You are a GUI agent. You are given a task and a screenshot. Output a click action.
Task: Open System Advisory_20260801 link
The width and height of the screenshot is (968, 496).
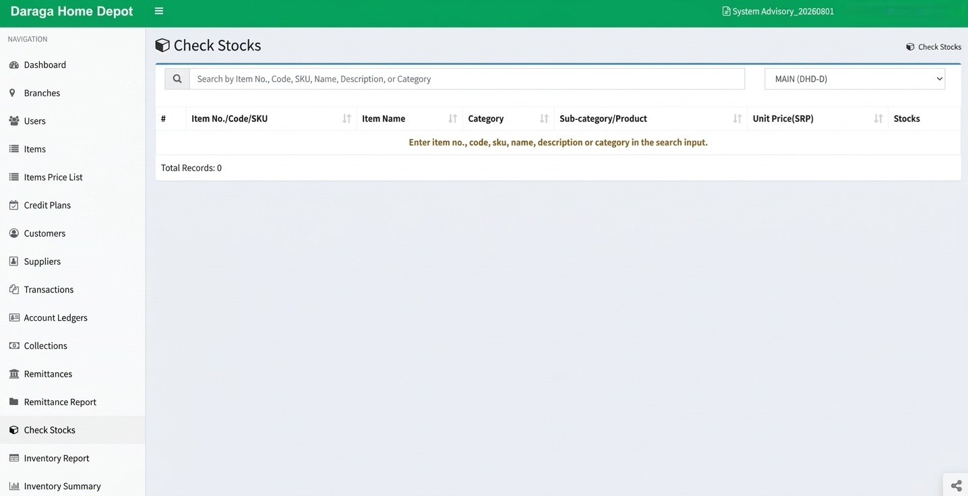click(x=778, y=11)
